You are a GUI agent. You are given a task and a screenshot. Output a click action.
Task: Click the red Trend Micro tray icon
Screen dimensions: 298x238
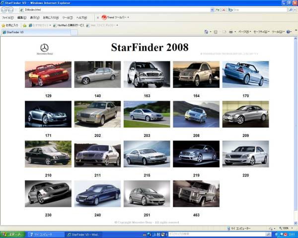[285, 235]
